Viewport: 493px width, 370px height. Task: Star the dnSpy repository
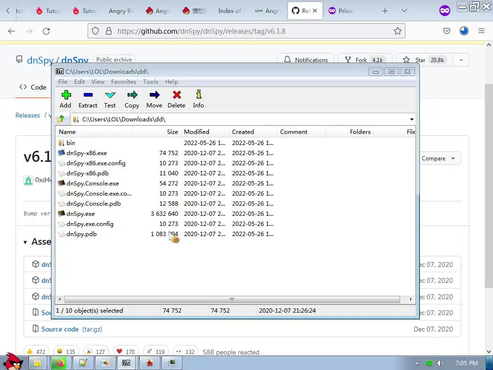[x=425, y=60]
